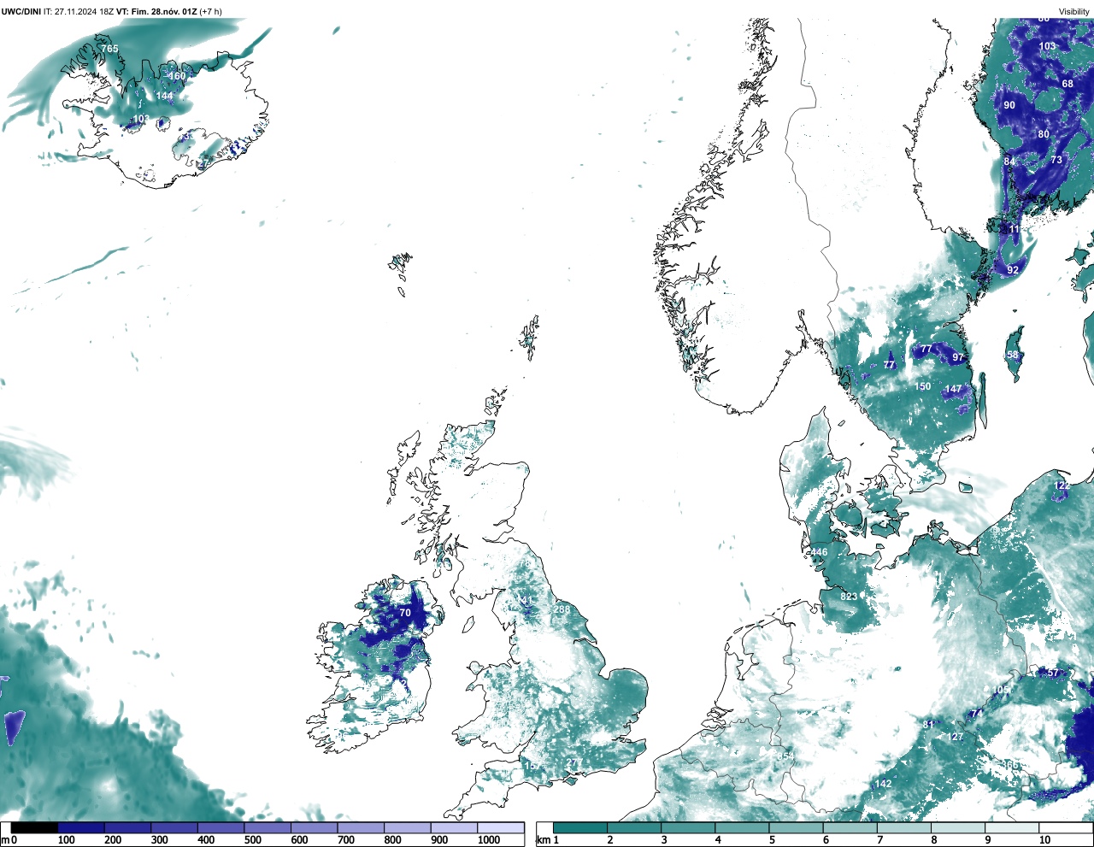Click the 'Visibility' title label

[1074, 12]
